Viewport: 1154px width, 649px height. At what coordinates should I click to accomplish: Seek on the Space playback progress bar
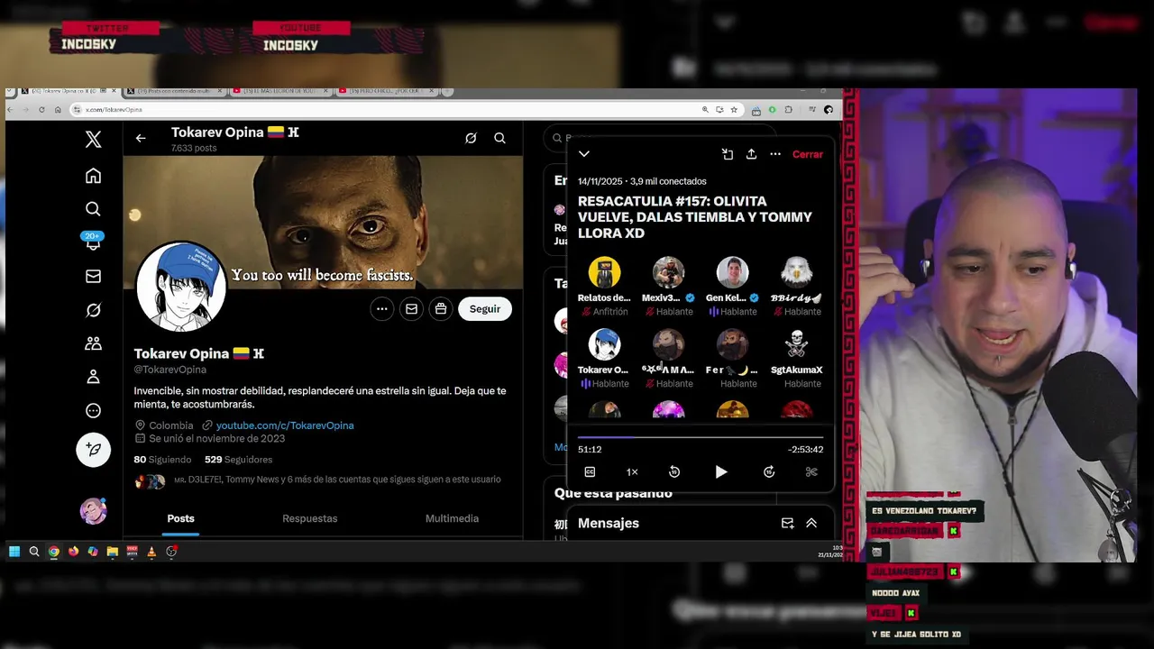coord(701,437)
